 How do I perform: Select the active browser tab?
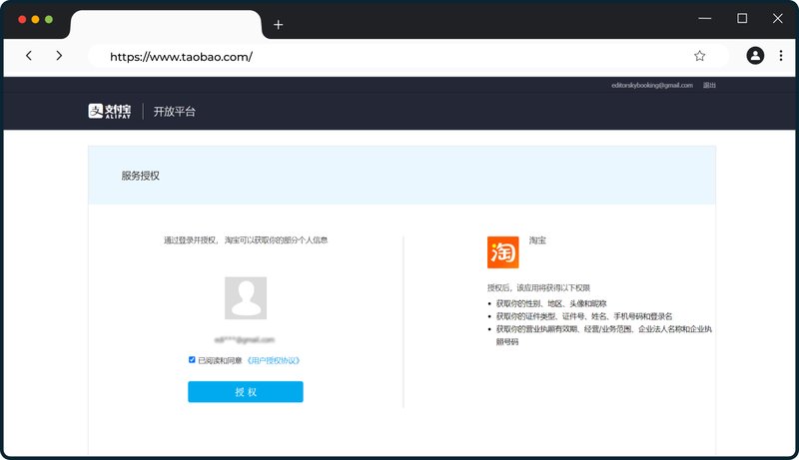click(166, 24)
